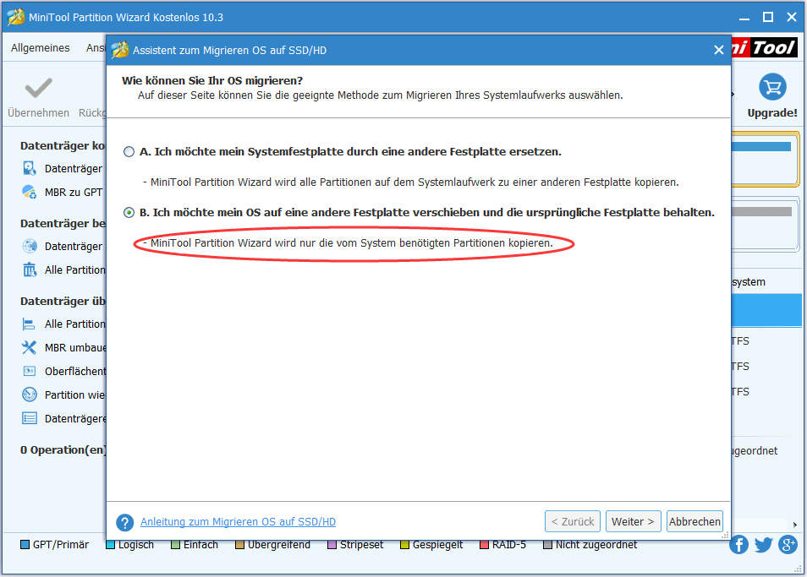Click the Partition wiederherstellen icon

click(x=30, y=395)
